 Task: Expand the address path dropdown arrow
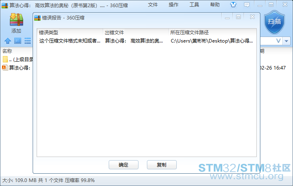pos(287,41)
